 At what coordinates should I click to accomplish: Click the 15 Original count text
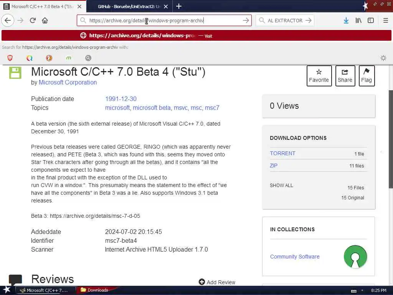tap(353, 198)
